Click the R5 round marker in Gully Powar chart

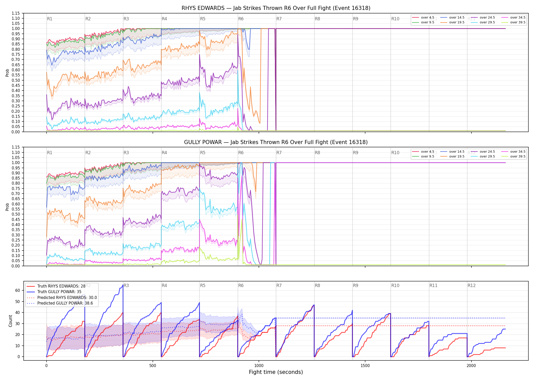pos(203,153)
